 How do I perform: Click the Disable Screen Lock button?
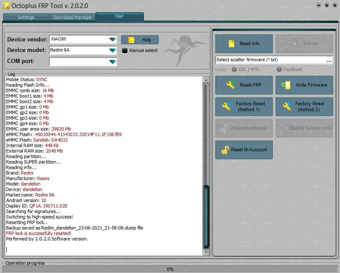pos(304,128)
